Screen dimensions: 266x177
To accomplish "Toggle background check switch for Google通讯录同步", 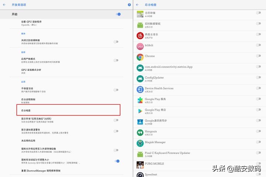I will [258, 121].
